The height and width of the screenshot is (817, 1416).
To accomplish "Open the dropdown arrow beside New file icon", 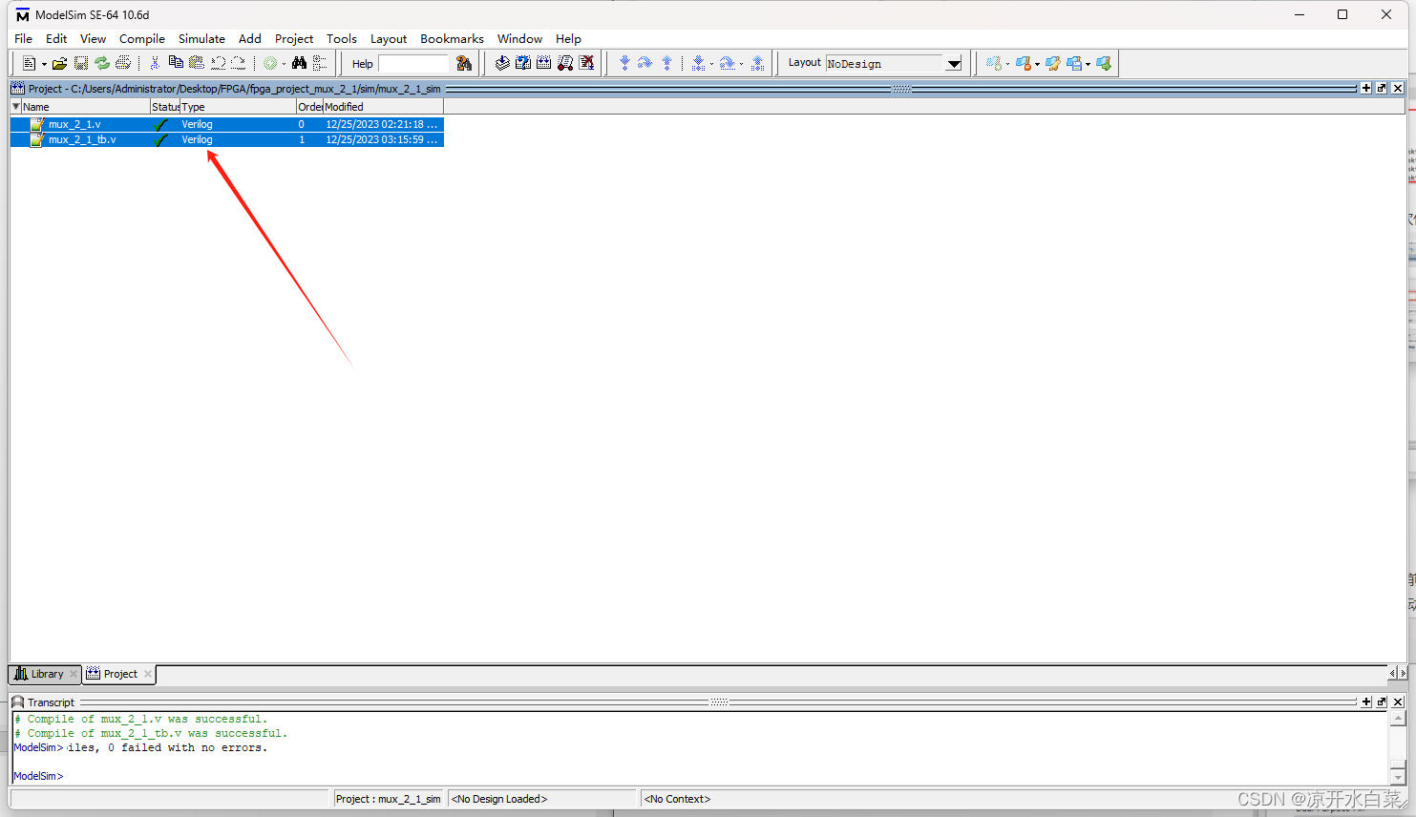I will tap(44, 65).
